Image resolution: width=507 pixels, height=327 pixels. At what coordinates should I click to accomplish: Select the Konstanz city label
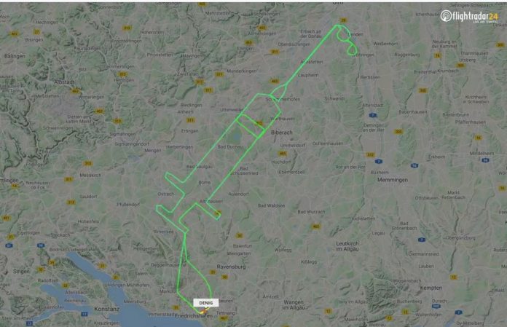point(106,309)
